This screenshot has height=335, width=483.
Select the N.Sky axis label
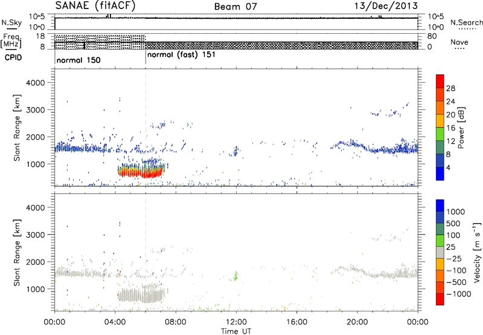pyautogui.click(x=11, y=22)
